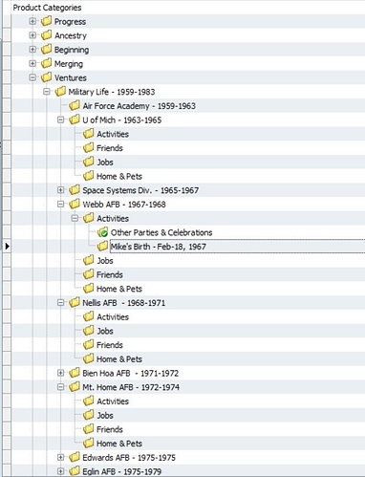365x477 pixels.
Task: Select the Ventures category label
Action: point(71,77)
